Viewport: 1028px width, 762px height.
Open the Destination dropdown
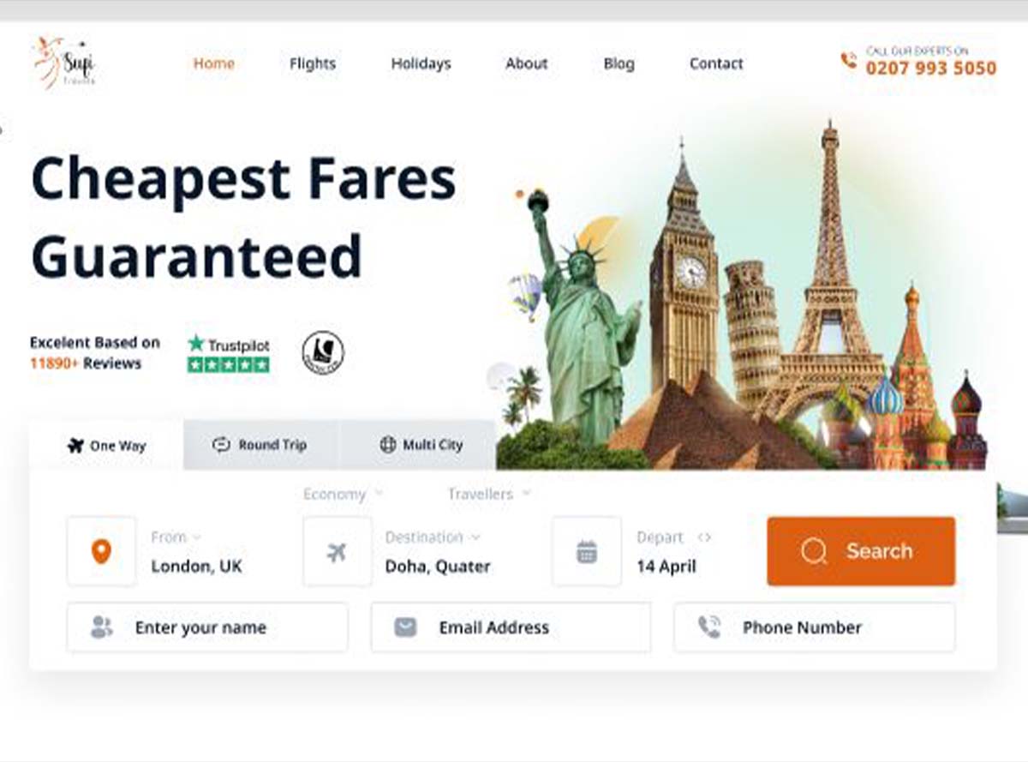tap(433, 537)
